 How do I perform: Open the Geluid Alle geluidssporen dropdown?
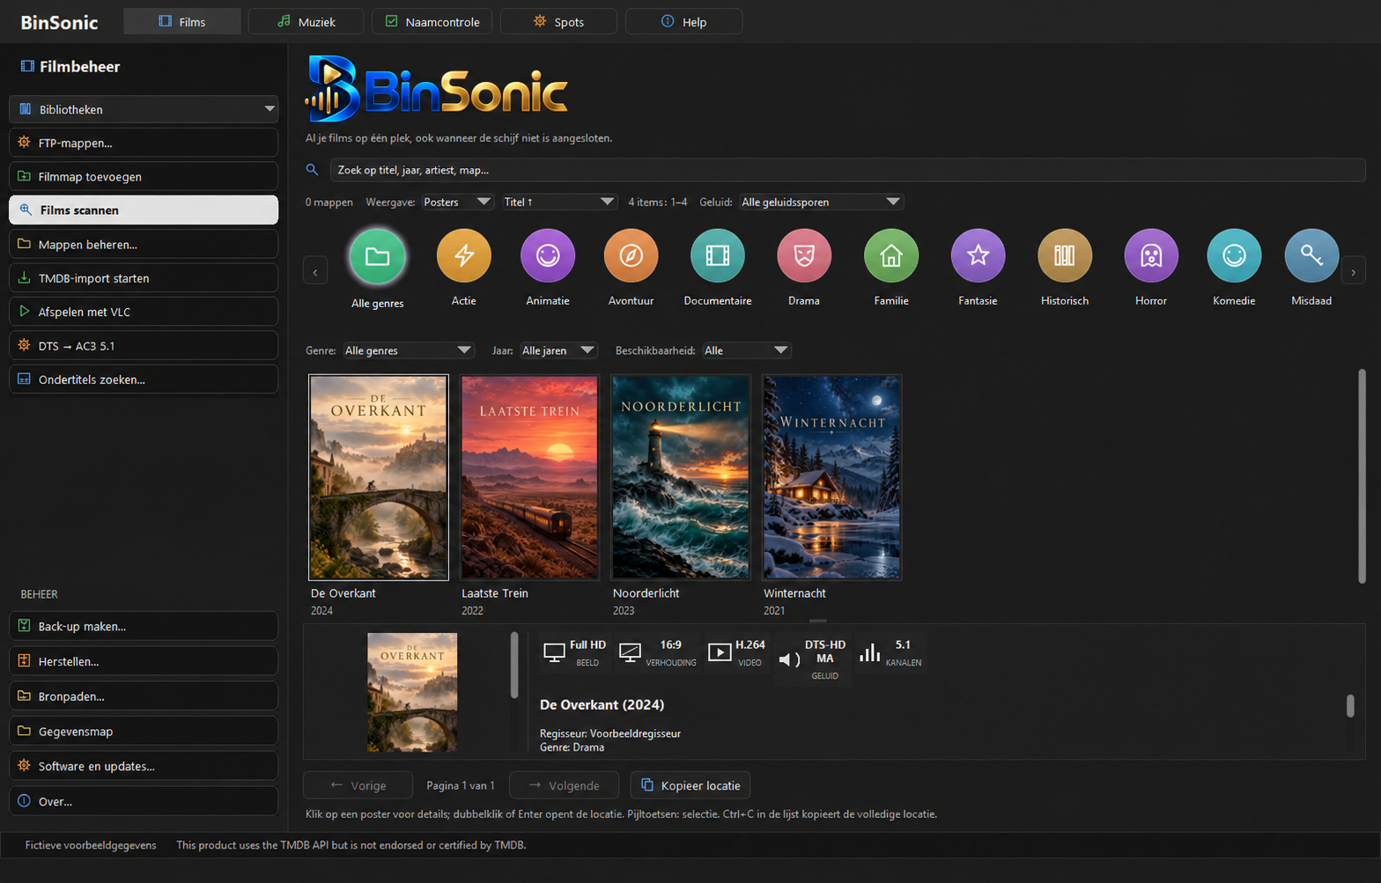[821, 202]
